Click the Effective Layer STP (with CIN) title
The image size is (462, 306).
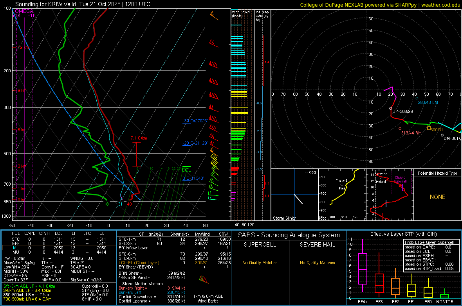[403, 234]
